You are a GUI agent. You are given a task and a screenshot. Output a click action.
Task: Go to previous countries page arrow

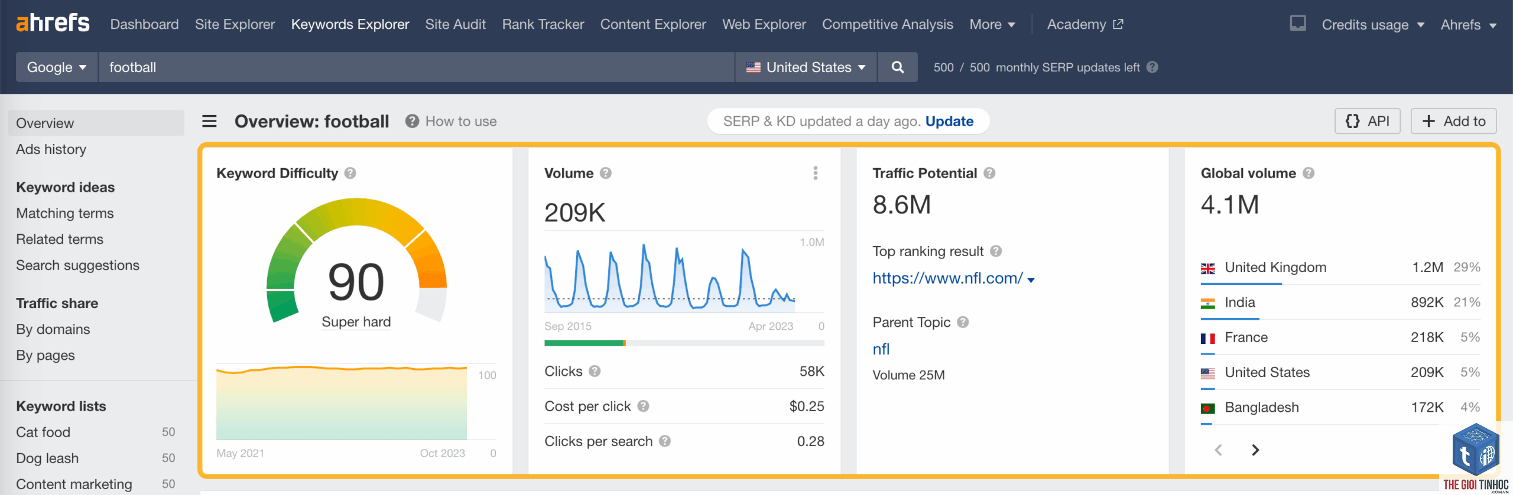[x=1218, y=450]
